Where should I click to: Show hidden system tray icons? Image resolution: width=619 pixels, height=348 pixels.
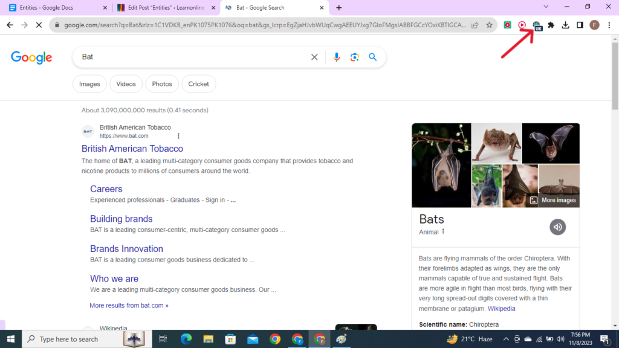pos(506,339)
